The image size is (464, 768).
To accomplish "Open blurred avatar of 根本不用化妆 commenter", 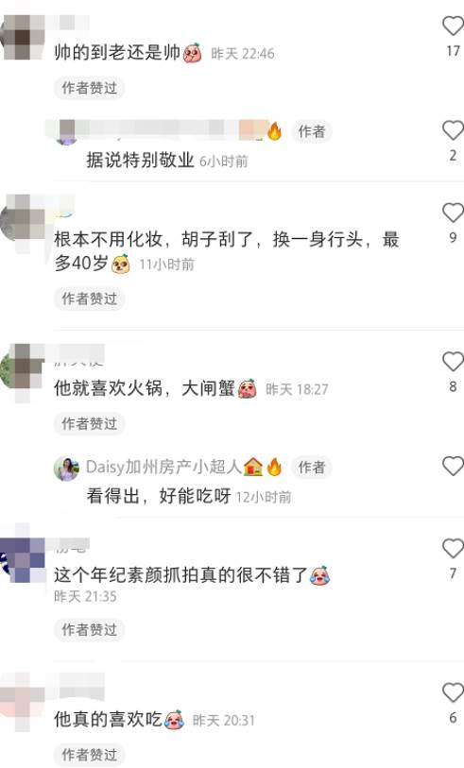I will click(22, 223).
